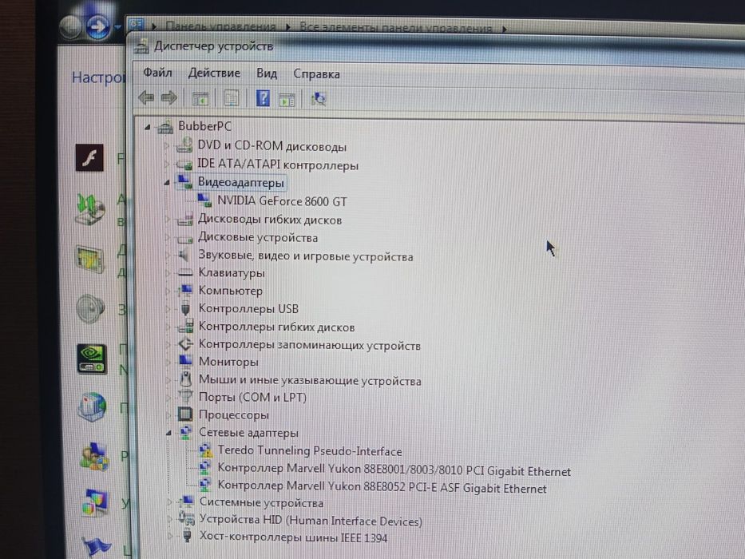The image size is (745, 559).
Task: Collapse the BubberPC root node
Action: [x=148, y=128]
